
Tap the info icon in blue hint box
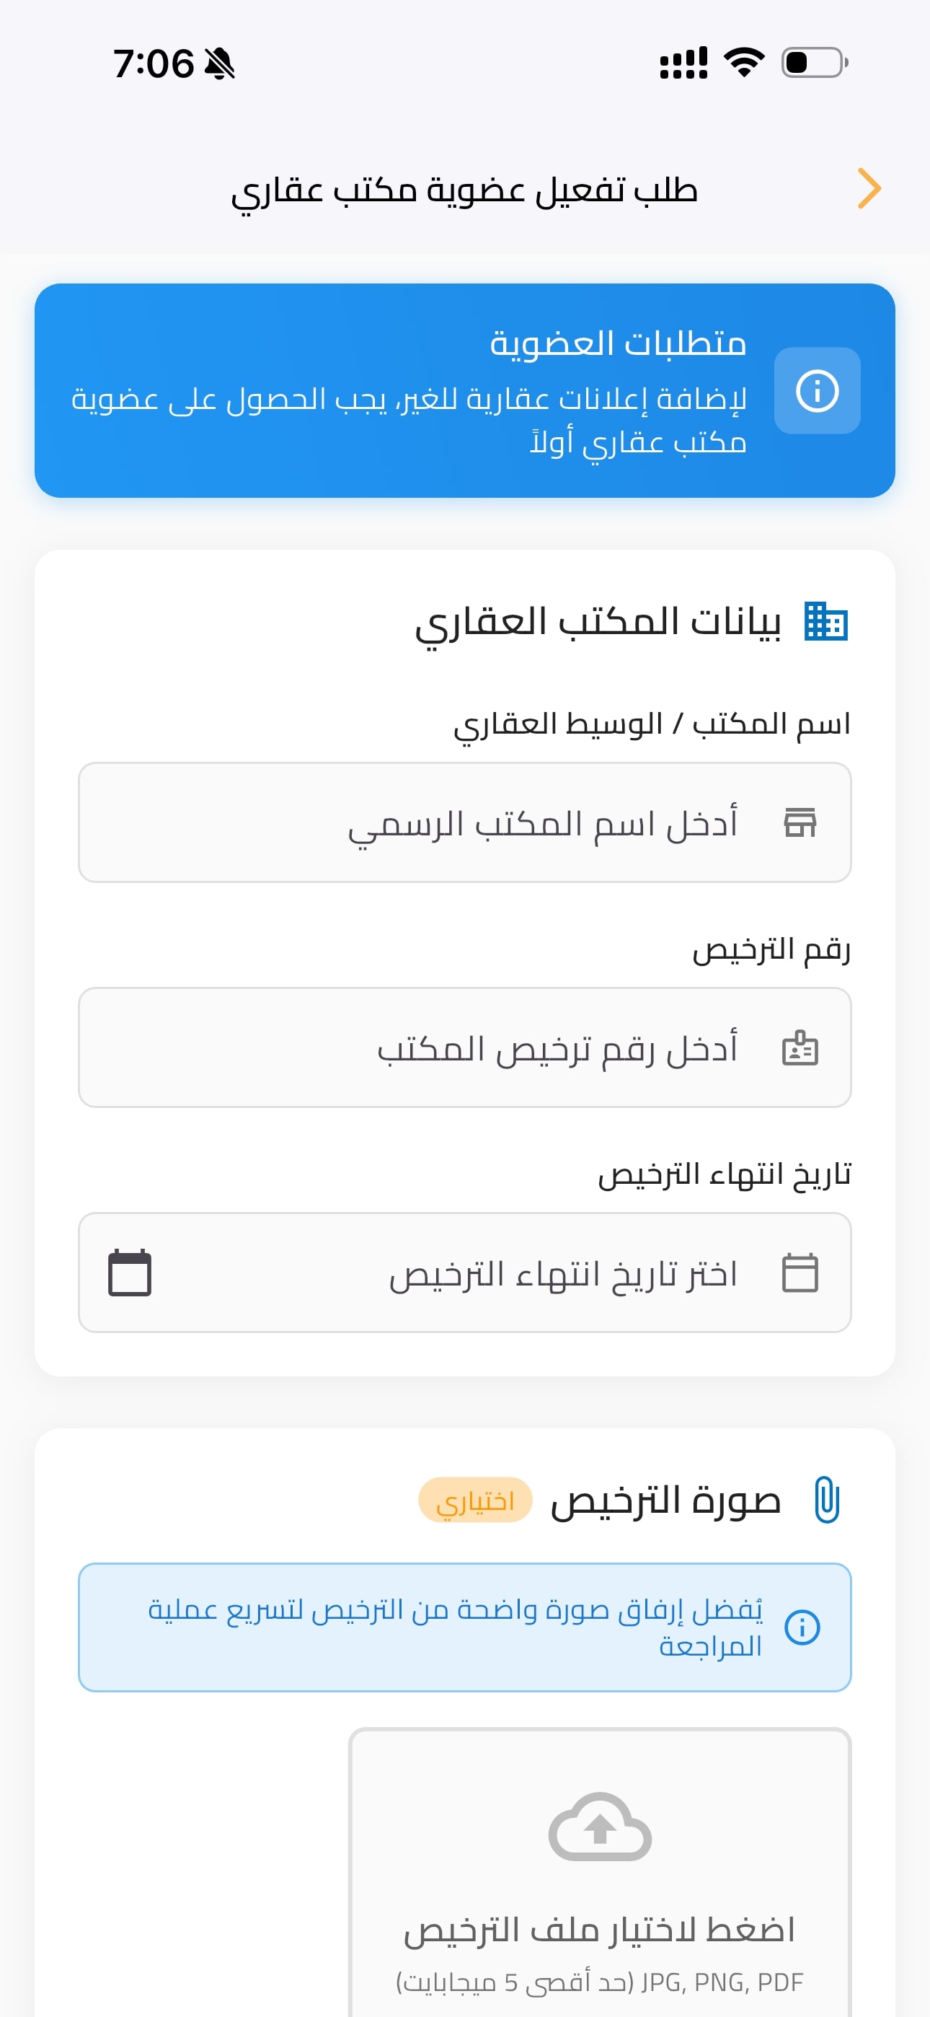802,1627
